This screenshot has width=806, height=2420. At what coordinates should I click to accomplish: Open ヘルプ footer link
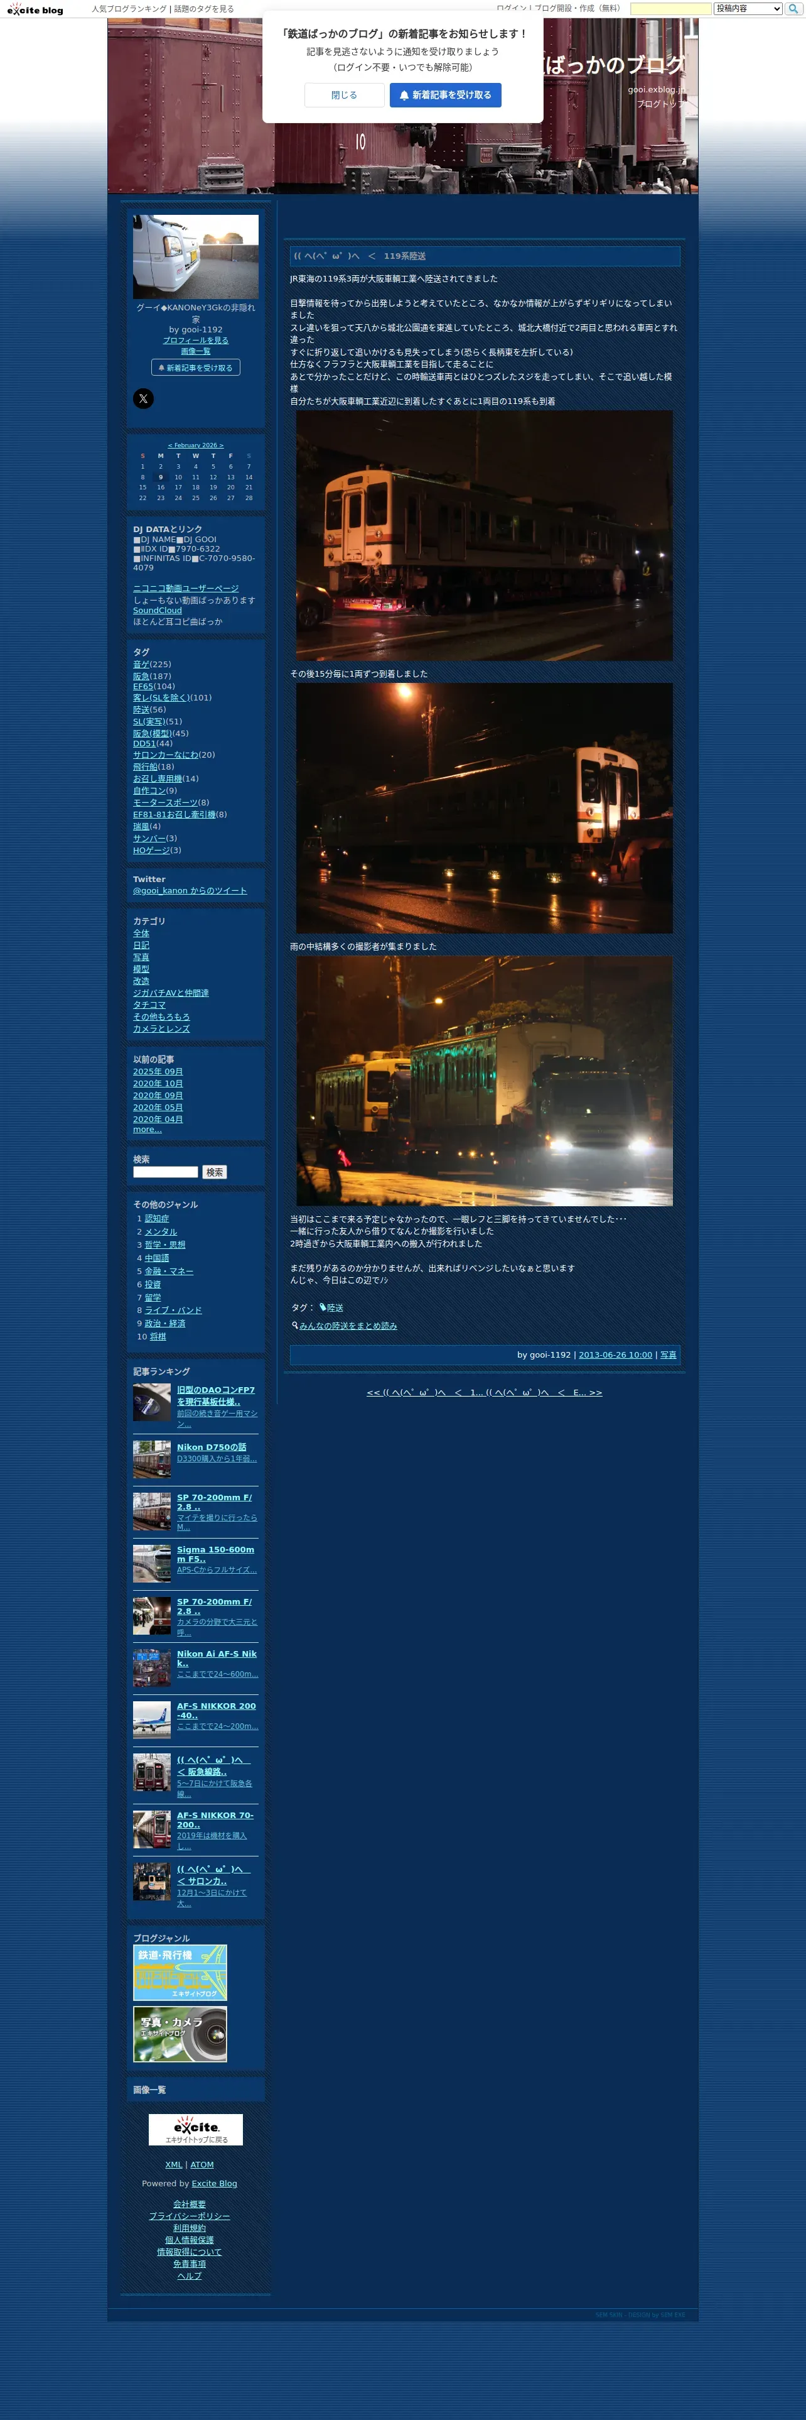coord(190,2276)
